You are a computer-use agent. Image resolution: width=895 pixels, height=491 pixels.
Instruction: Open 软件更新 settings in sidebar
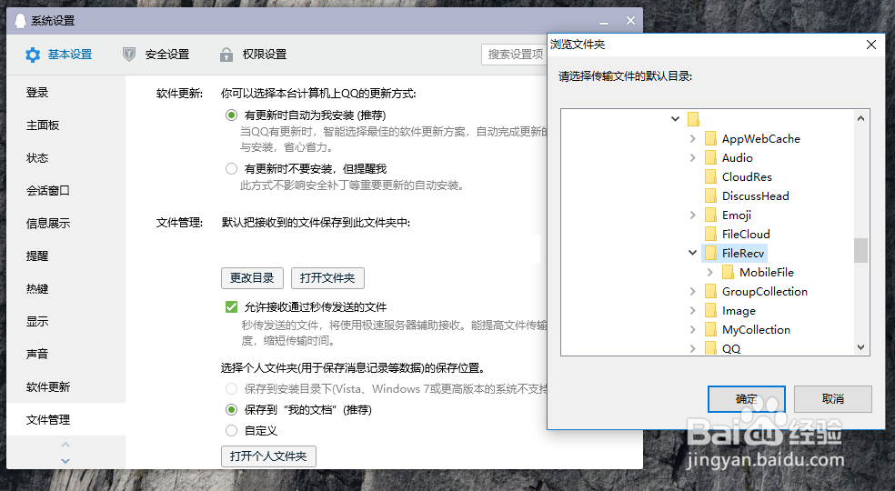click(66, 387)
